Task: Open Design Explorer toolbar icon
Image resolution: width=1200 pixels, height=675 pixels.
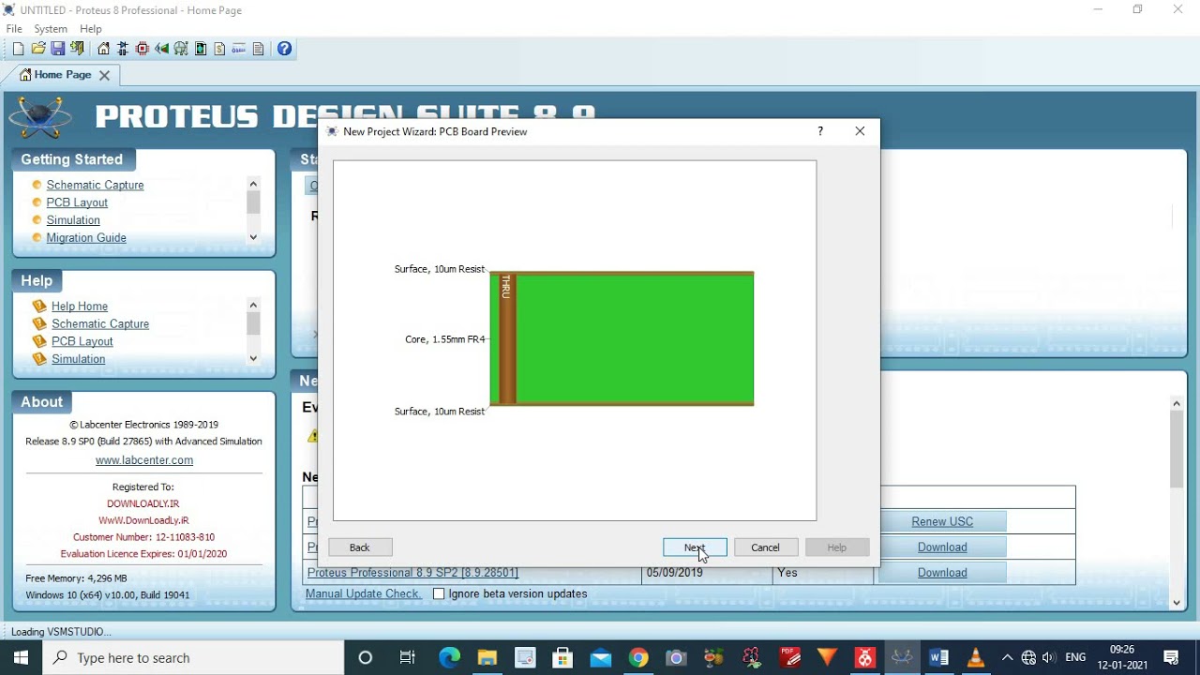Action: click(x=201, y=49)
